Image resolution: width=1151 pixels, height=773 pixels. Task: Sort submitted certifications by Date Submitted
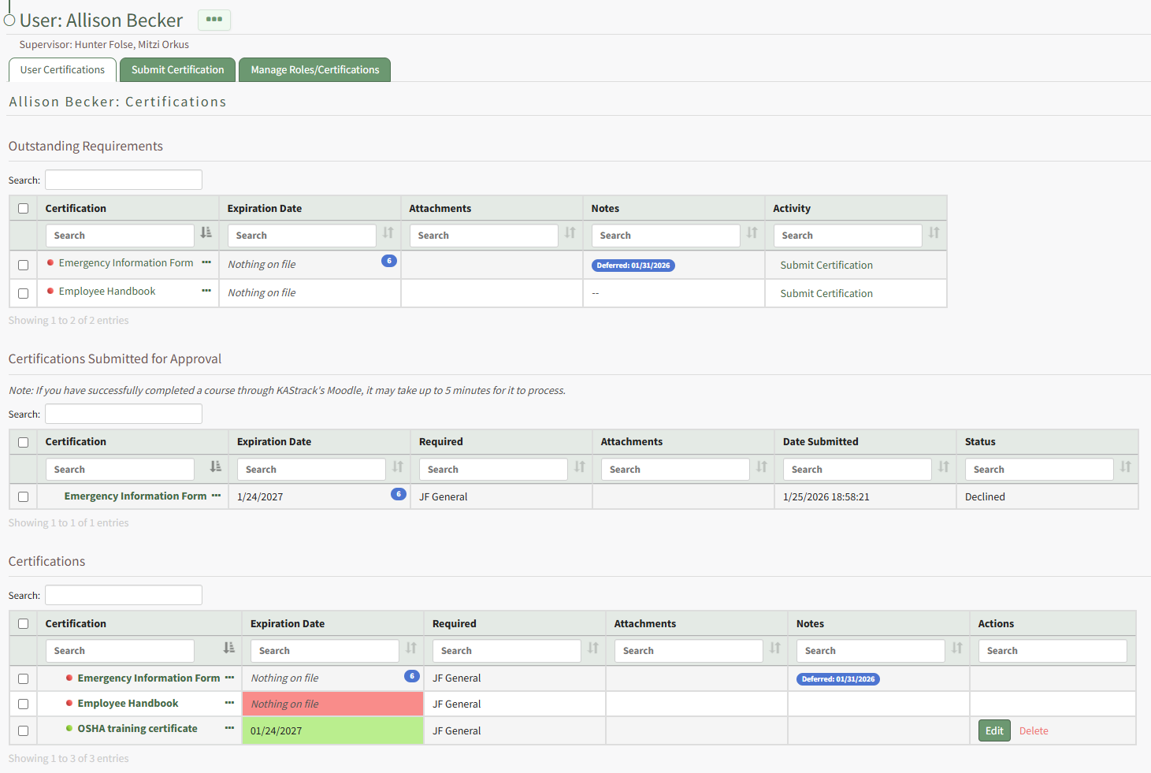[x=943, y=467]
